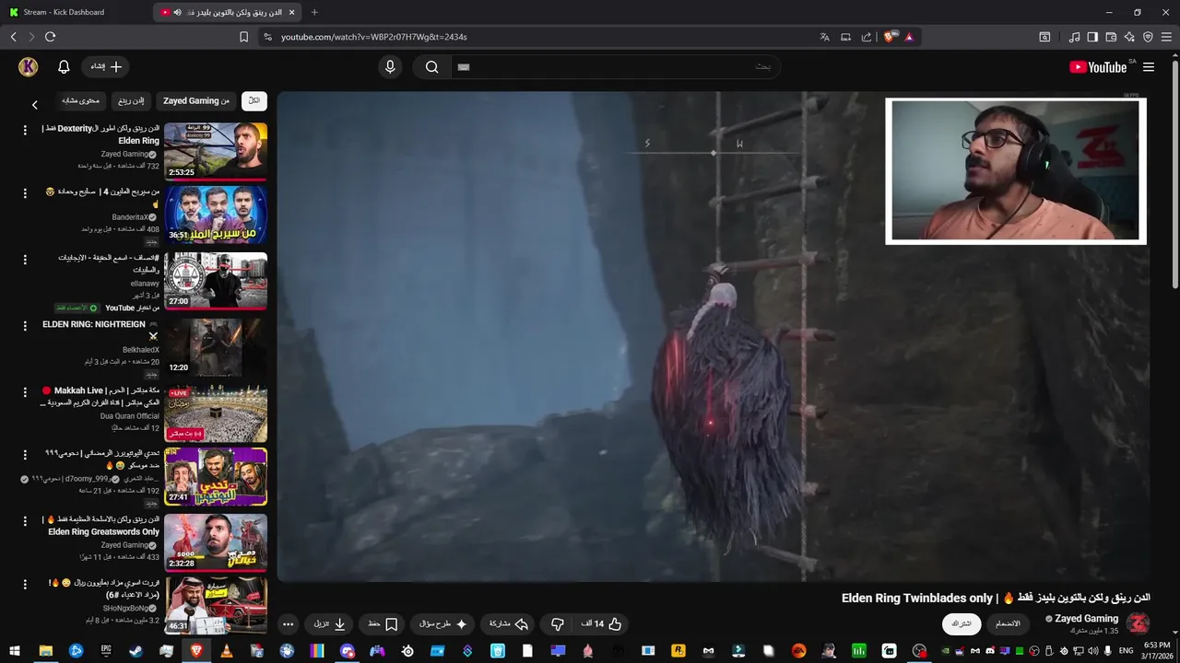Select the 'الكل' filter chip

254,101
